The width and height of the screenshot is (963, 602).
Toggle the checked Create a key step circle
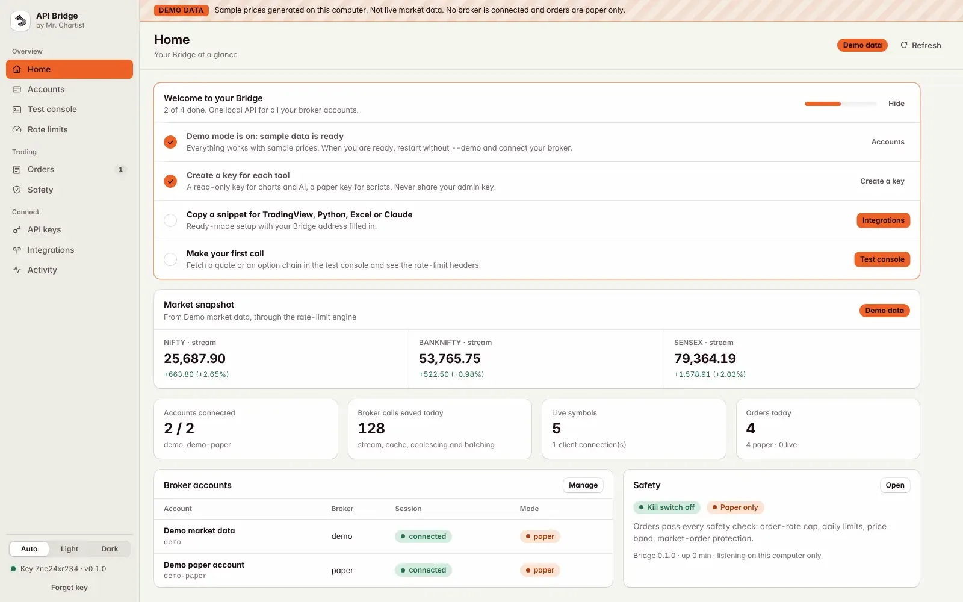(170, 181)
